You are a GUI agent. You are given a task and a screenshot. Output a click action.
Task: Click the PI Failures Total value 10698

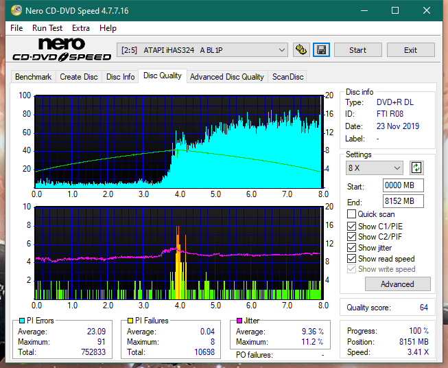[x=204, y=352]
